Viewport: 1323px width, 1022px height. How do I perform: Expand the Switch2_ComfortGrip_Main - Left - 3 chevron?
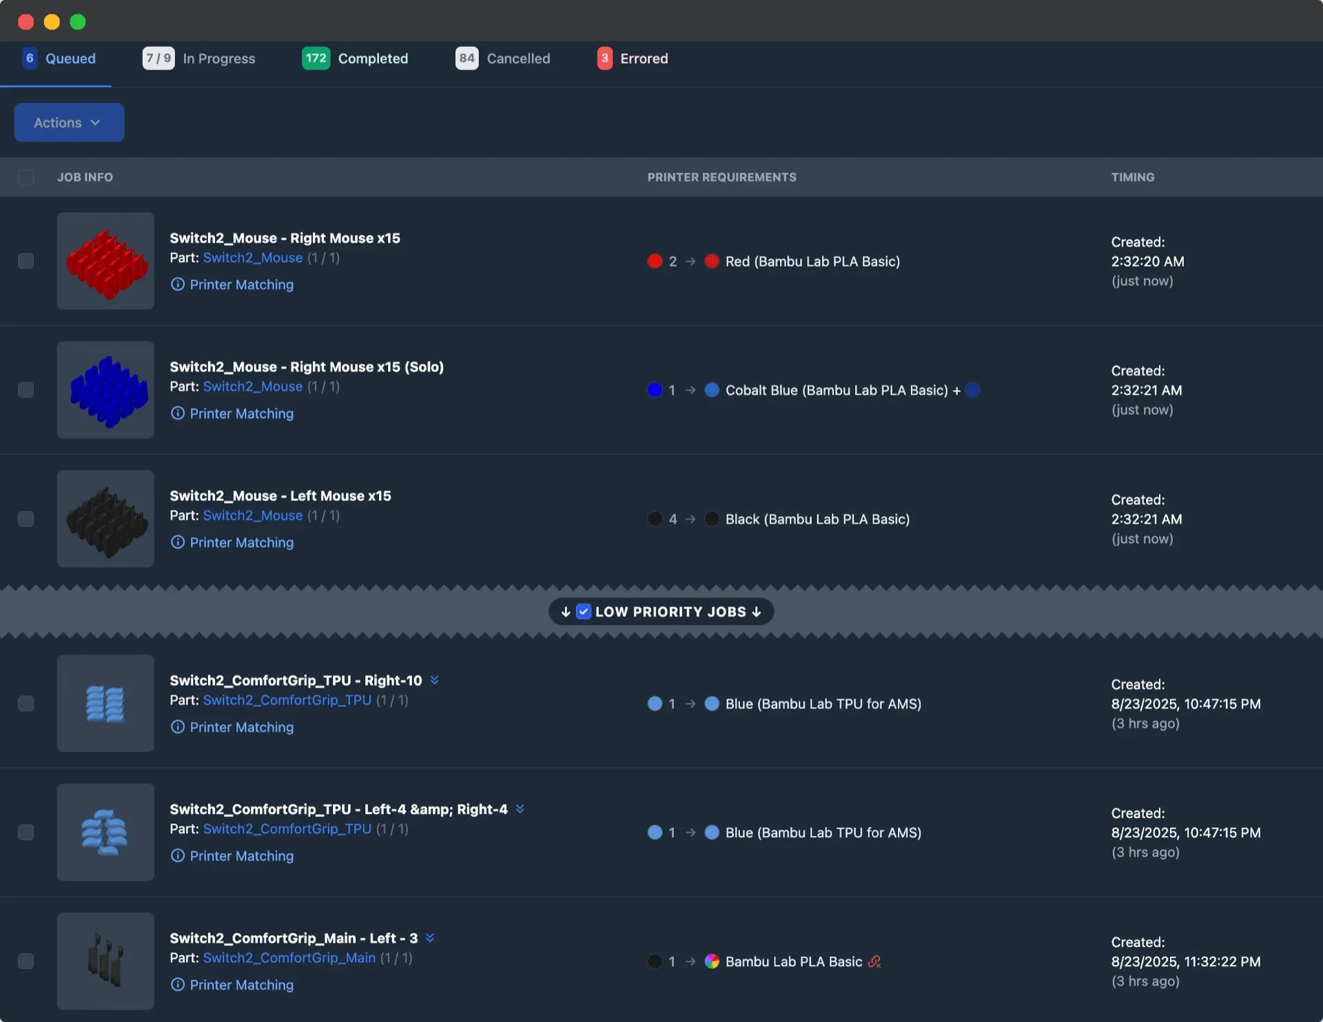click(430, 937)
